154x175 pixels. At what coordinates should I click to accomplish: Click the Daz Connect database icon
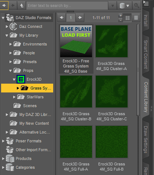coord(13,26)
